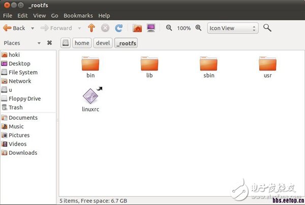Open the Computer toolbar icon
Viewport: 305px width, 205px height.
coord(151,28)
